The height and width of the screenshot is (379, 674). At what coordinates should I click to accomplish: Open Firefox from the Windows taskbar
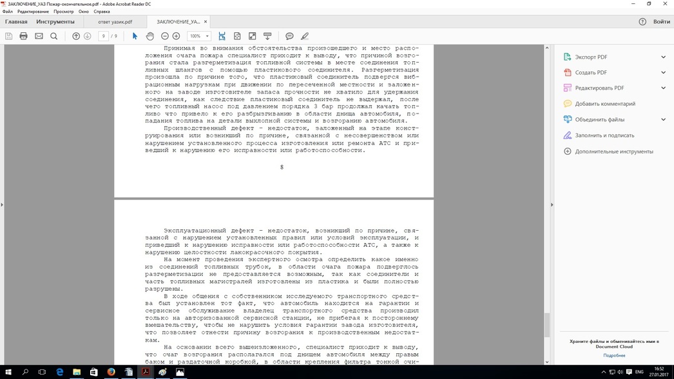tap(111, 372)
